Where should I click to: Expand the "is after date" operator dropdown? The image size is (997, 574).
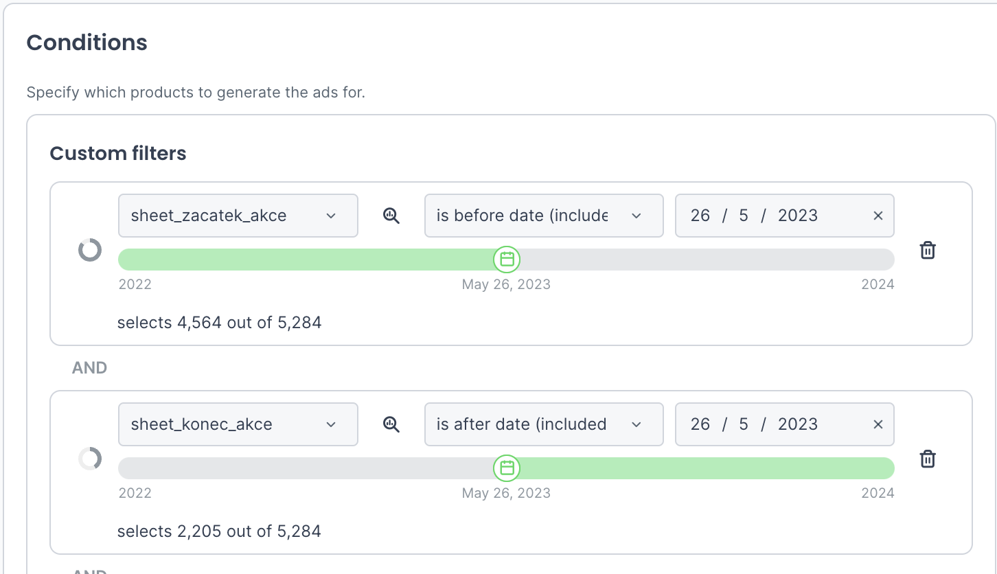tap(543, 424)
